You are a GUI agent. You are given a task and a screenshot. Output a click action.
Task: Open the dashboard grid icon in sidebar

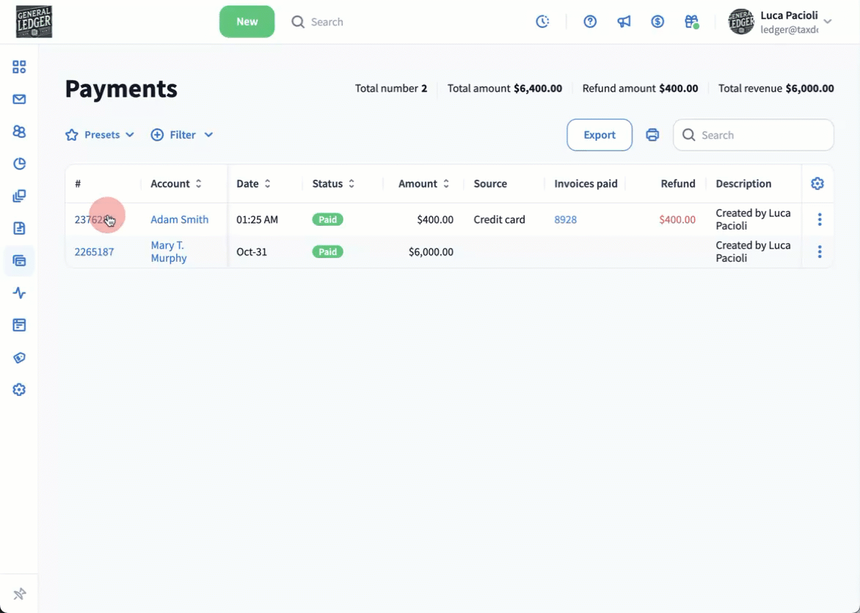(x=19, y=67)
